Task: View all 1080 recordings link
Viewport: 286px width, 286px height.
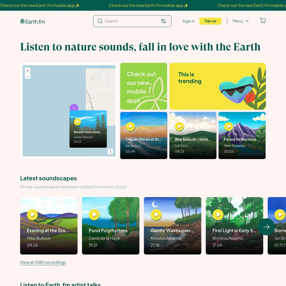Action: pyautogui.click(x=43, y=263)
